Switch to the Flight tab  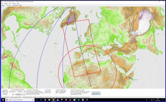tap(20, 5)
